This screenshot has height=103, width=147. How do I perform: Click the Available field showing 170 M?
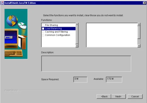114,80
